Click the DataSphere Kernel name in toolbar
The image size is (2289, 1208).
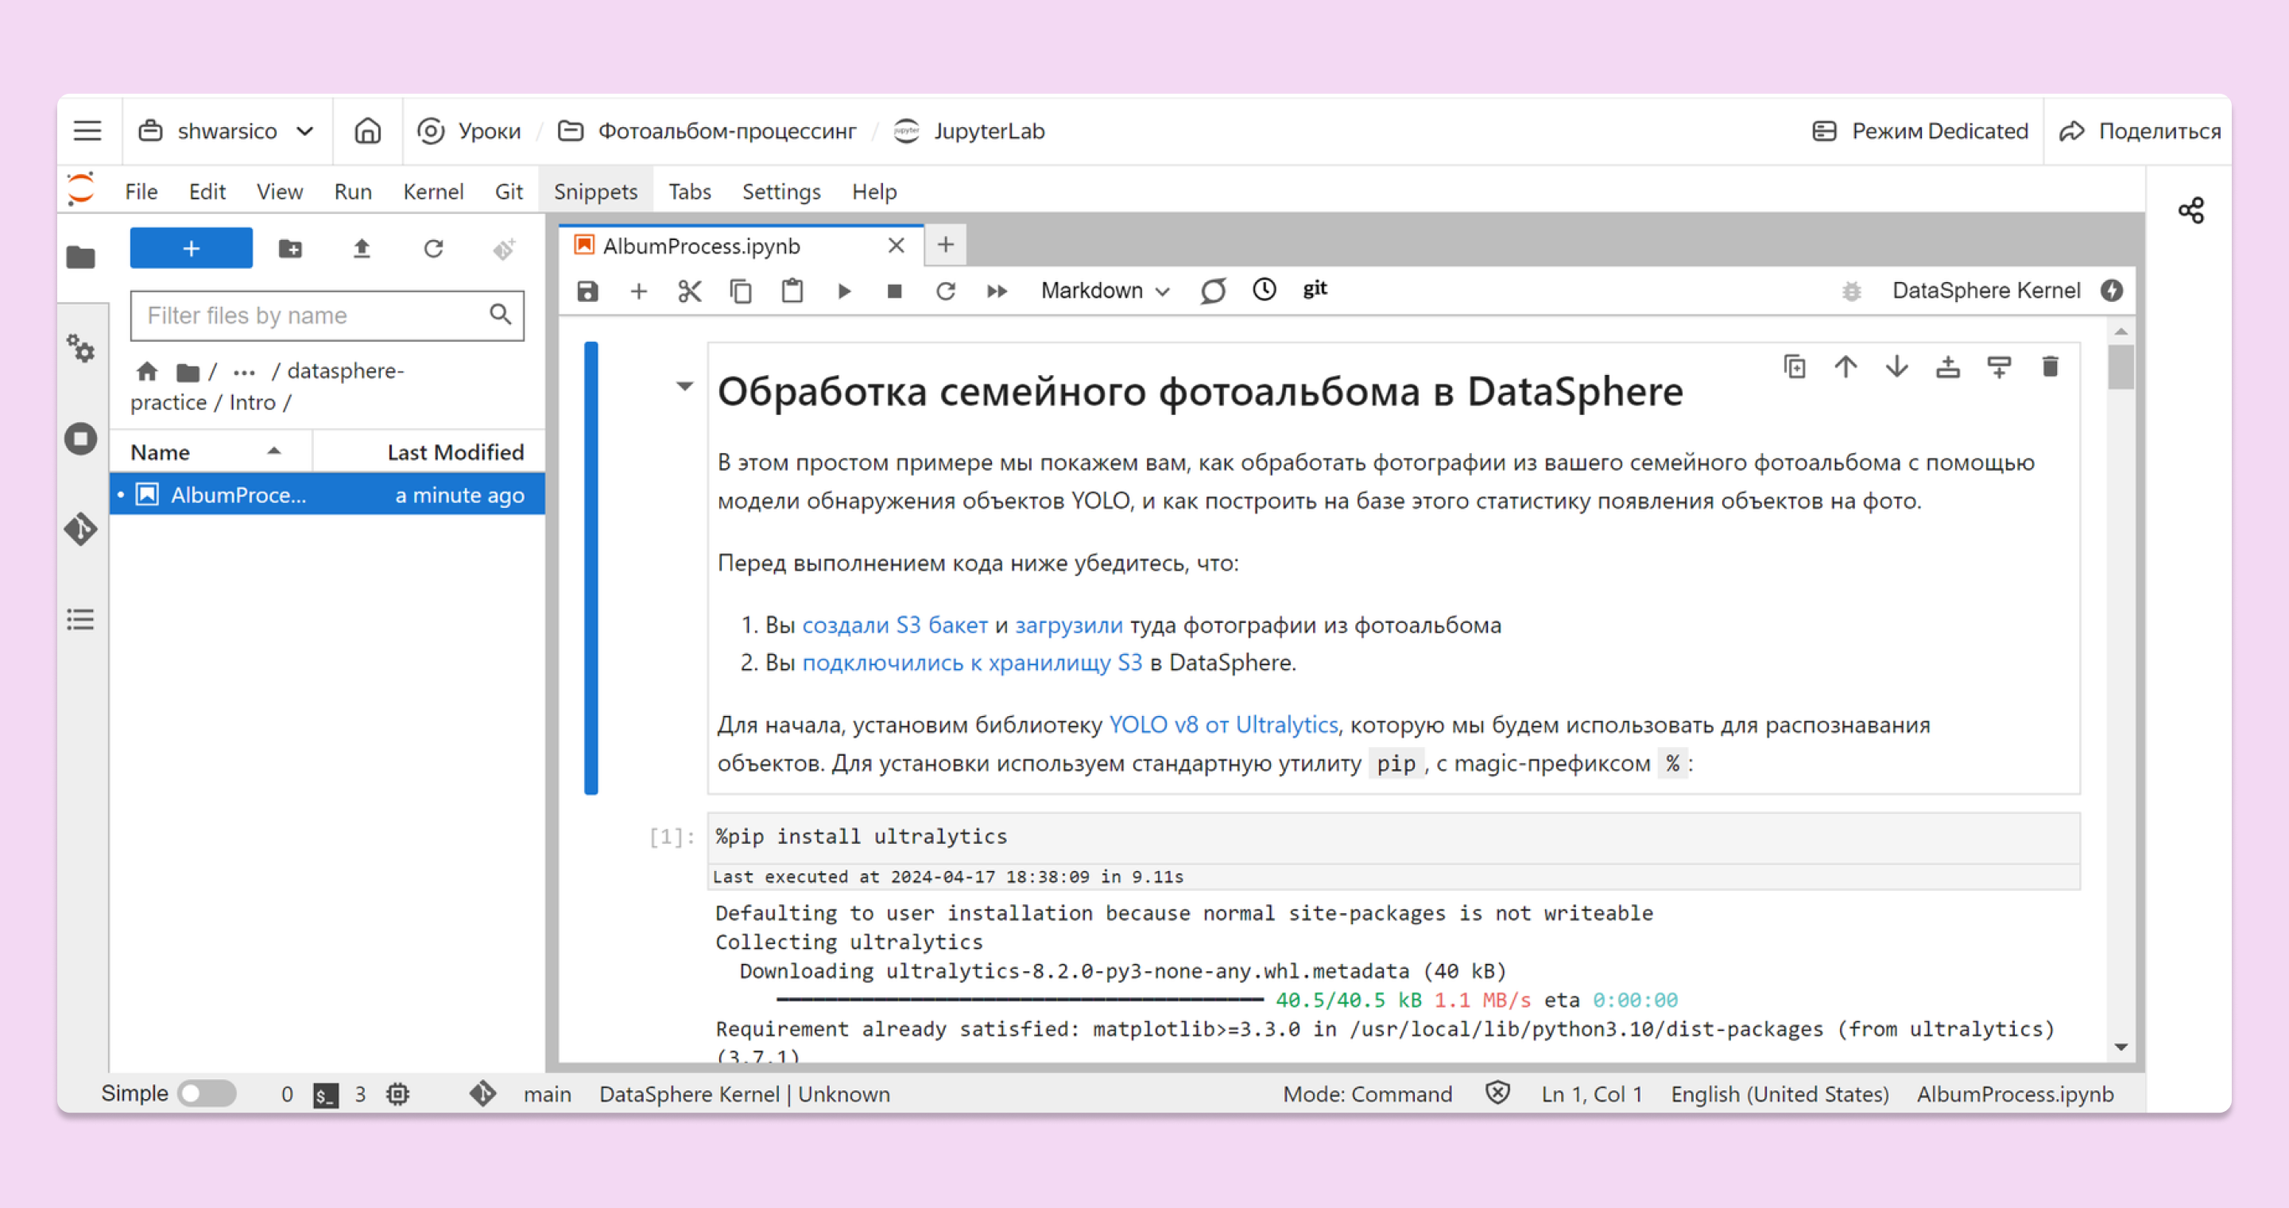pyautogui.click(x=1986, y=290)
